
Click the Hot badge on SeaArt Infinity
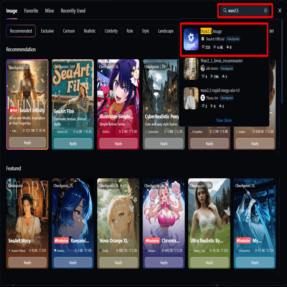click(13, 110)
